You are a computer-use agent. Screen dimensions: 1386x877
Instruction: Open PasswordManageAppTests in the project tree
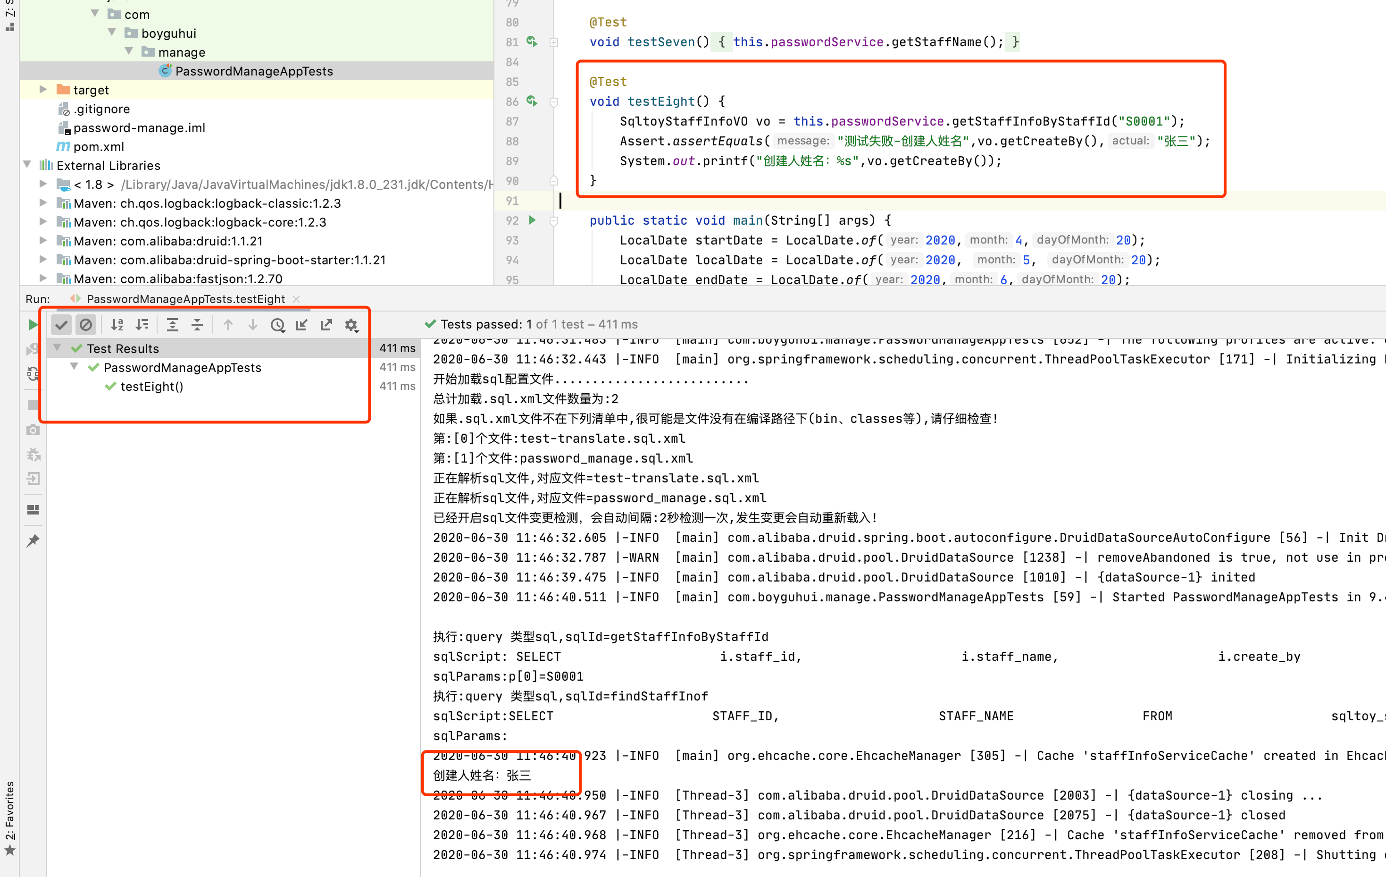[x=254, y=71]
